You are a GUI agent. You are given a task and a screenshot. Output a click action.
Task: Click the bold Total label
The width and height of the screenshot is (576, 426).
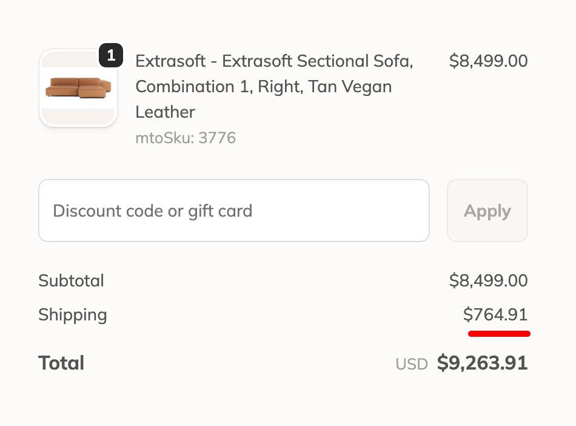61,363
